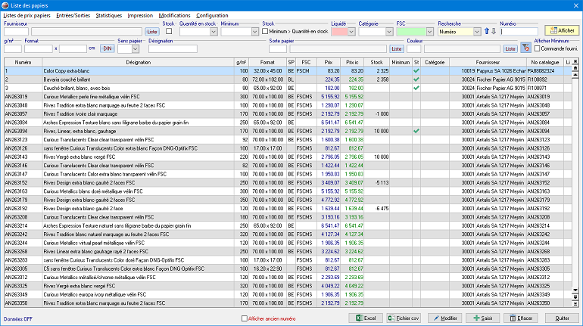
Task: Open Impression menu
Action: pyautogui.click(x=140, y=16)
